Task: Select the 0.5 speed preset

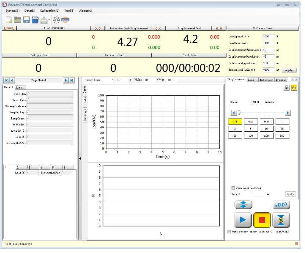Action: tap(267, 121)
